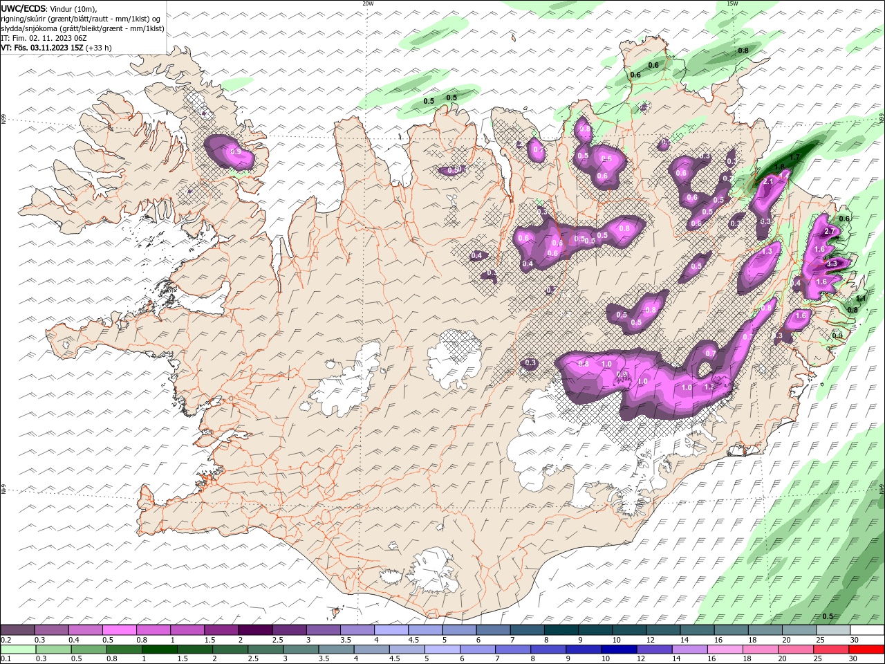Pick the dark teal upper legend swatch at 8

tap(561, 630)
